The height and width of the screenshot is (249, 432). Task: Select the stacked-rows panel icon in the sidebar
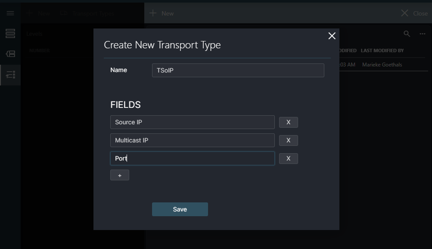pos(10,33)
